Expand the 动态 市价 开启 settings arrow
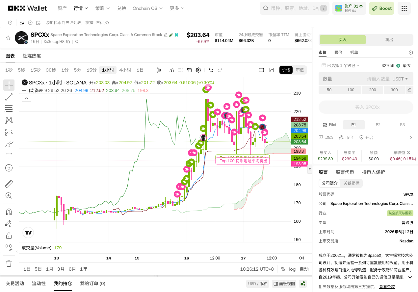418x292 pixels. [x=411, y=138]
